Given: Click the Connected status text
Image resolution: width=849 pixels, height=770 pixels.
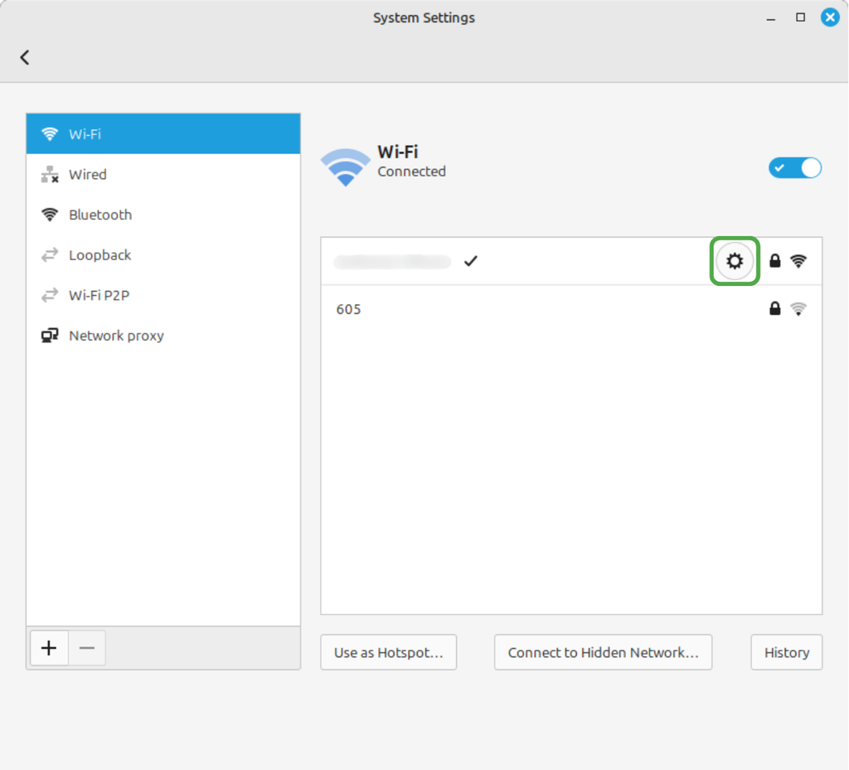Looking at the screenshot, I should tap(411, 172).
